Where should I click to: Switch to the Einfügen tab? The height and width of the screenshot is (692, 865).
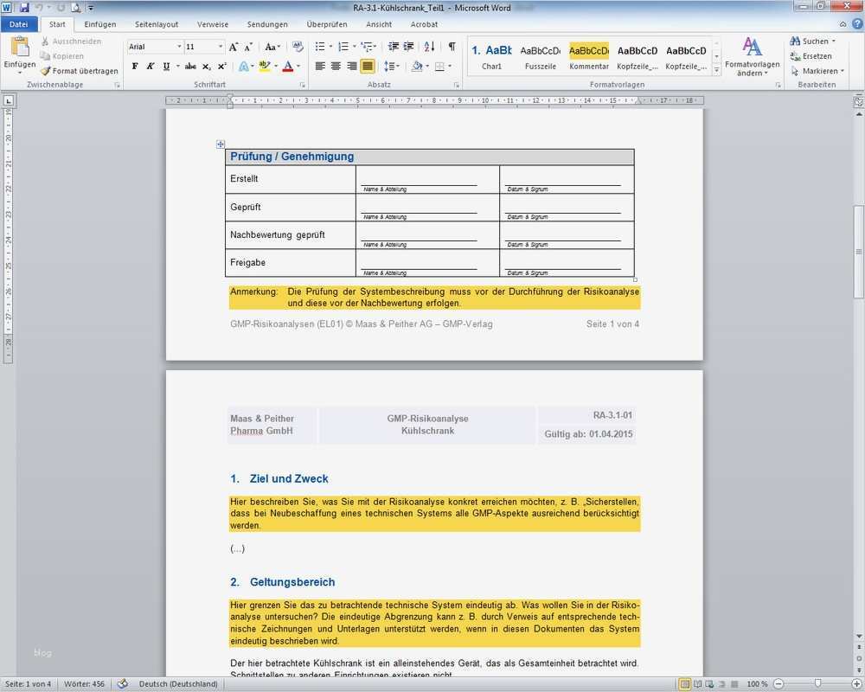100,24
